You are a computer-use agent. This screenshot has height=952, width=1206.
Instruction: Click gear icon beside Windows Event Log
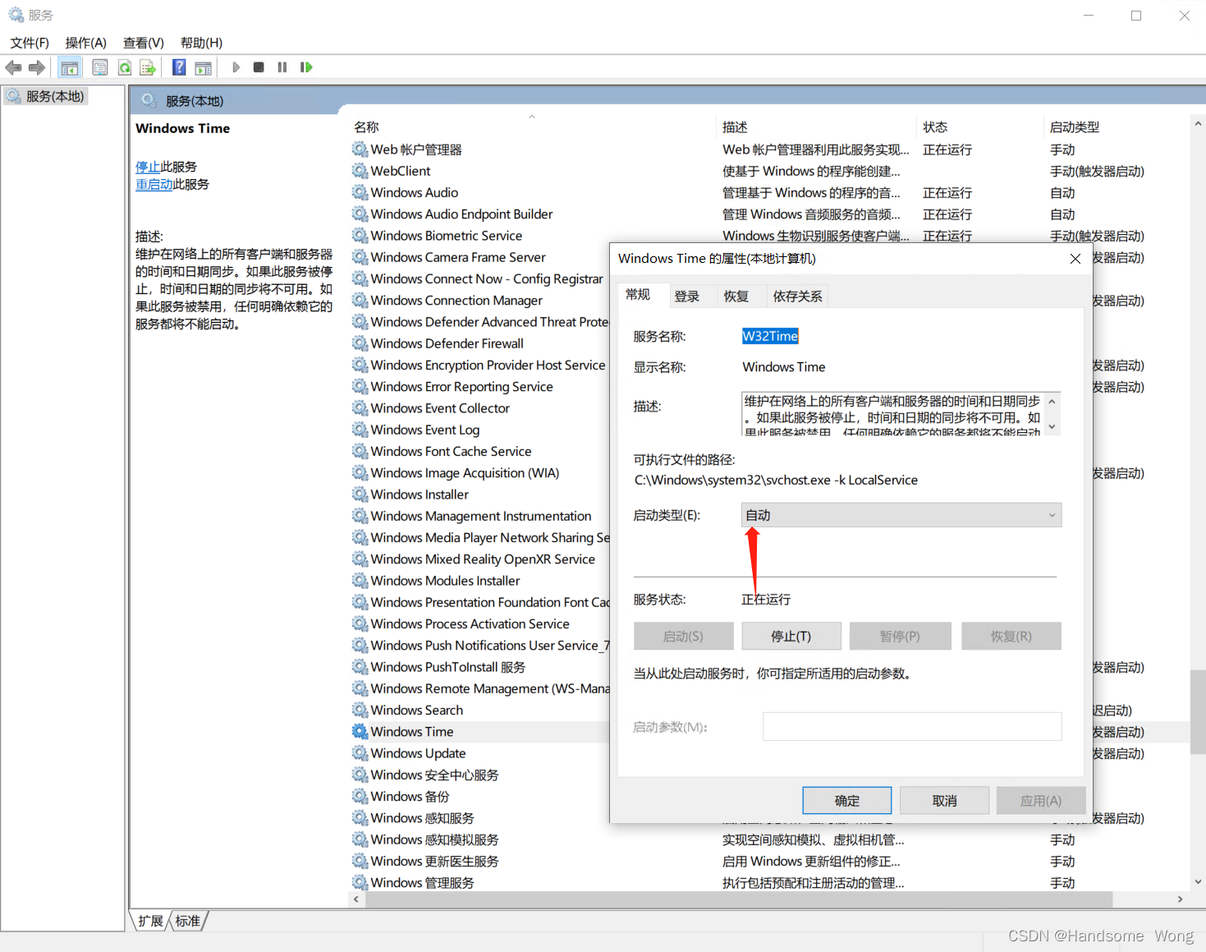(x=360, y=430)
